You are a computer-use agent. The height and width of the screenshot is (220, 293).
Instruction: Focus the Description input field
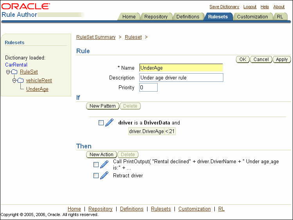coord(181,78)
